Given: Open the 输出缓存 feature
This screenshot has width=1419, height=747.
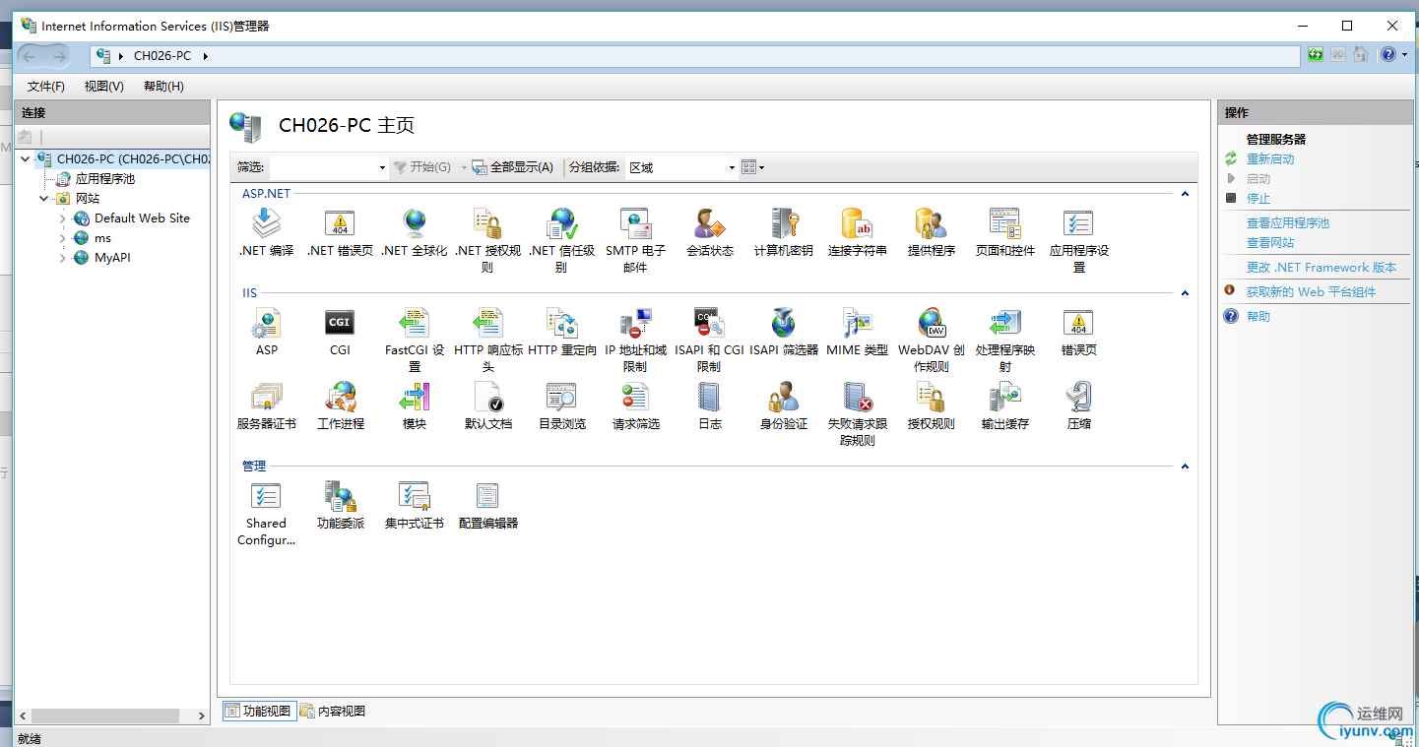Looking at the screenshot, I should pyautogui.click(x=1005, y=405).
